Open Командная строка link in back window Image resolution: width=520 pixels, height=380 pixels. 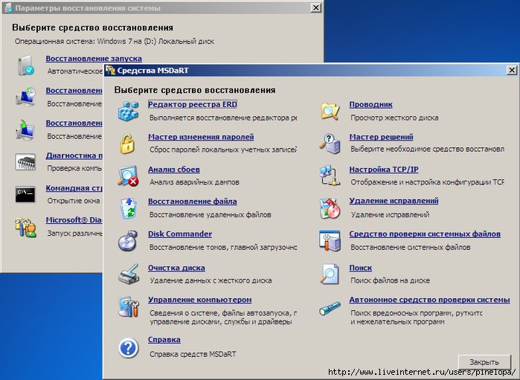pyautogui.click(x=74, y=188)
